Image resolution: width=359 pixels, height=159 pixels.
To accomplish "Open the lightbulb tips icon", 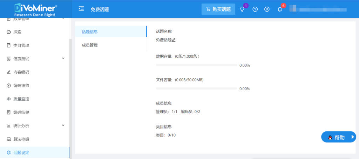I will click(x=242, y=9).
